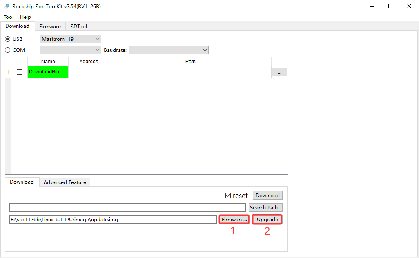Switch to the Firmware tab
This screenshot has height=258, width=419.
pyautogui.click(x=50, y=27)
